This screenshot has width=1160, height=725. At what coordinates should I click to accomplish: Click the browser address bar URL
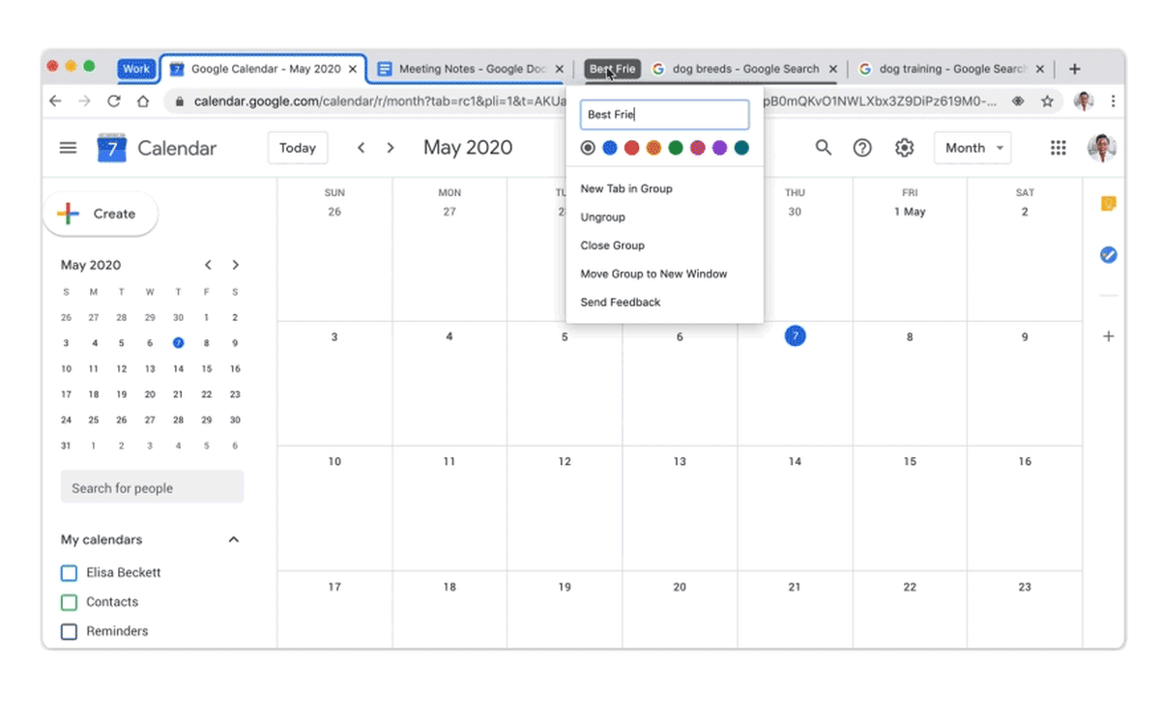pyautogui.click(x=594, y=101)
